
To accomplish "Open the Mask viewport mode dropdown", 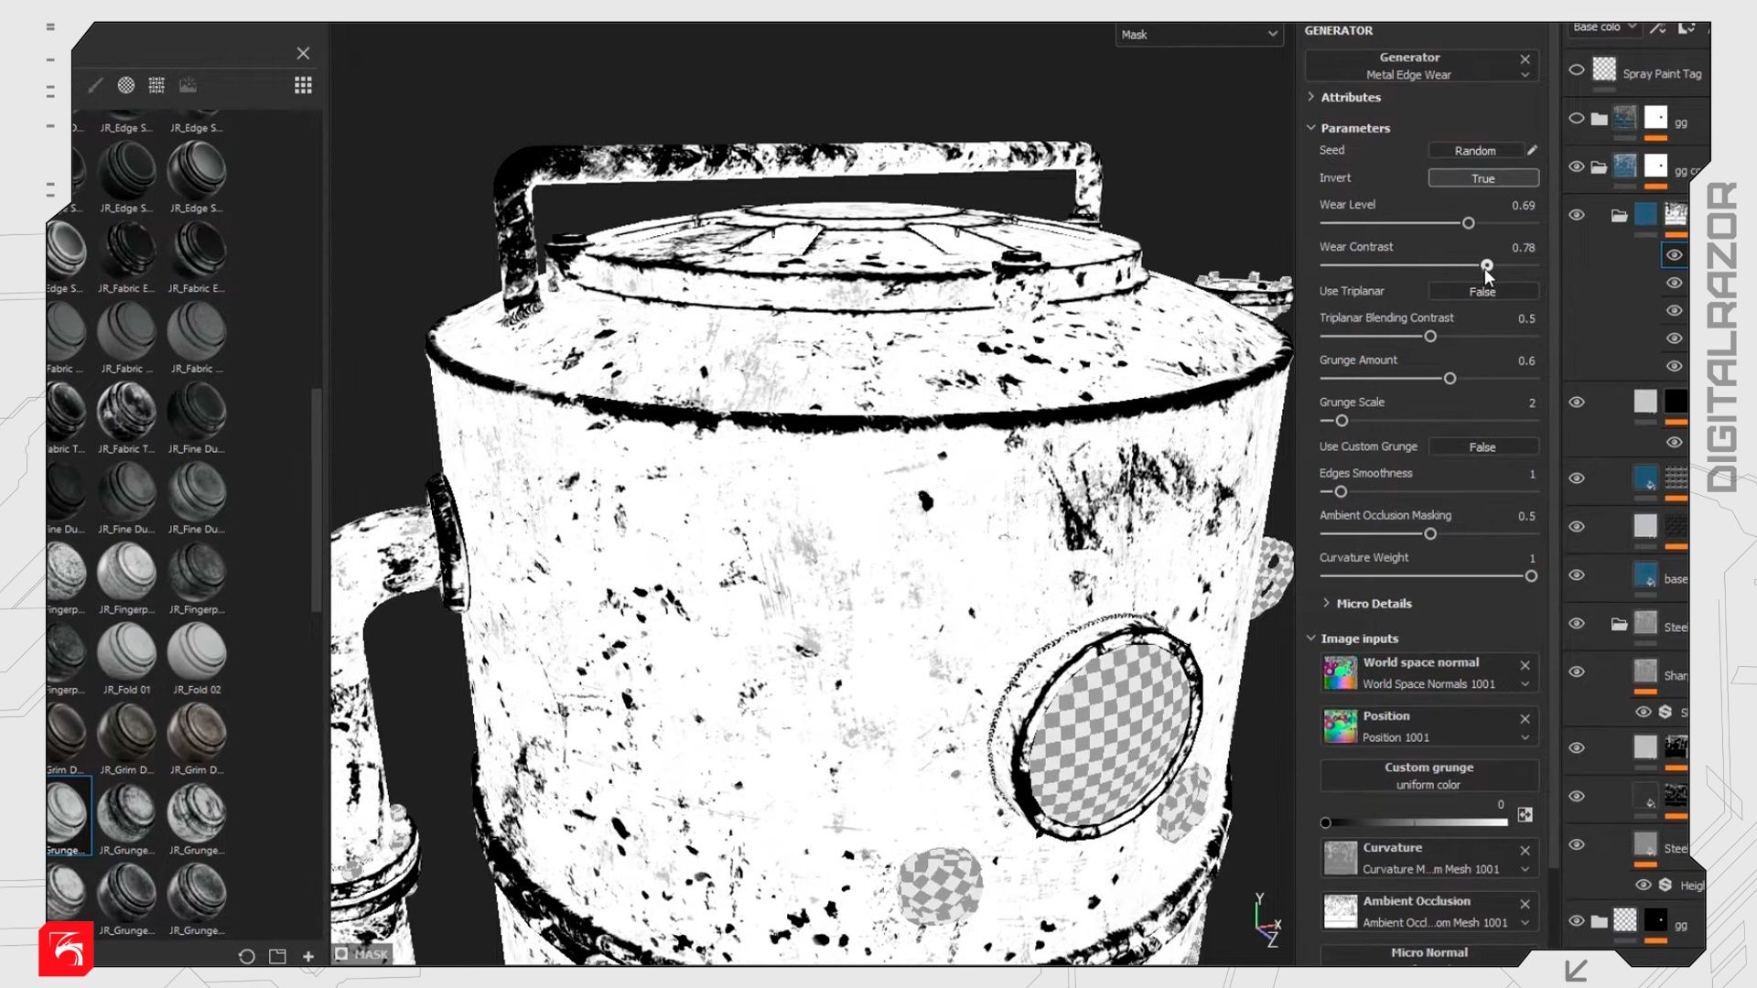I will [x=1198, y=35].
